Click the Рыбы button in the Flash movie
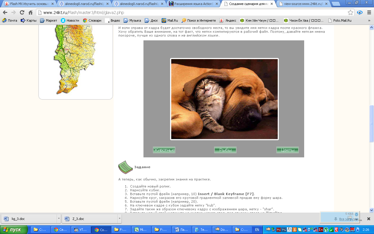The width and height of the screenshot is (374, 234). (225, 150)
